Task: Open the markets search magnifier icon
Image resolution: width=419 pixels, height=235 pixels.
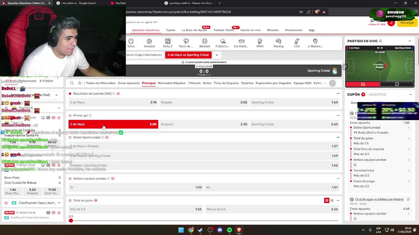Action: (72, 83)
